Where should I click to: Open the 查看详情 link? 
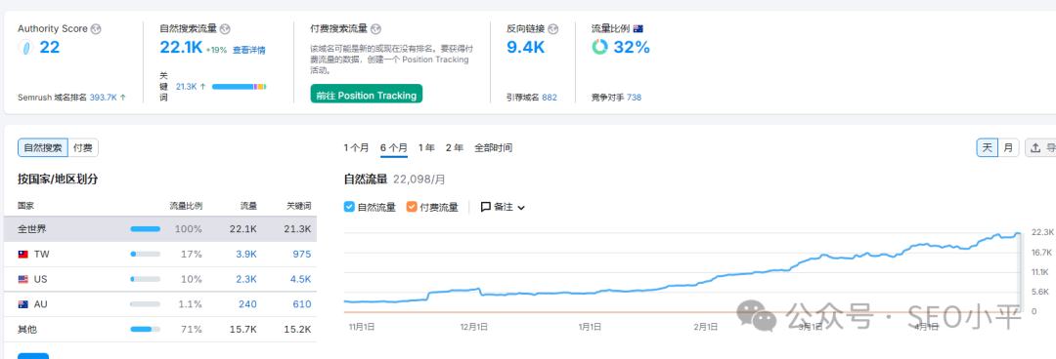[x=249, y=50]
